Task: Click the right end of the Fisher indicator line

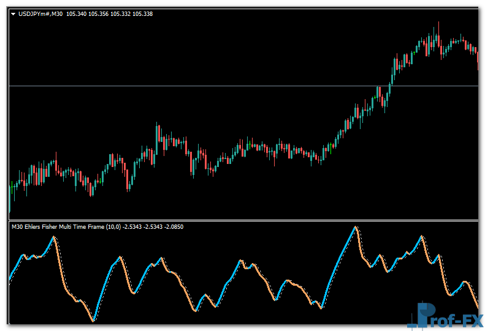Action: 478,307
